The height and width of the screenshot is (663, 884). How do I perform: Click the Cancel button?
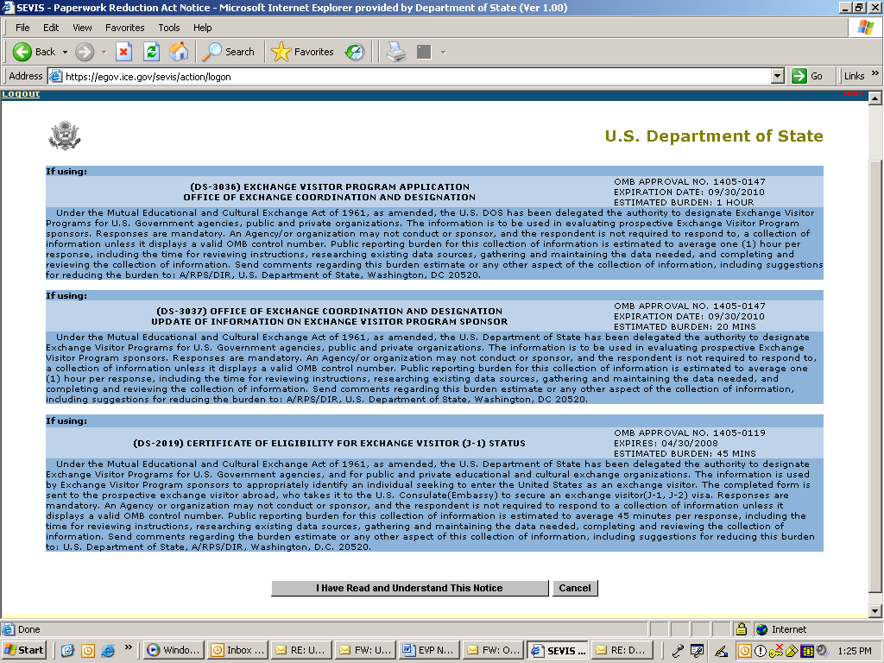[x=574, y=588]
